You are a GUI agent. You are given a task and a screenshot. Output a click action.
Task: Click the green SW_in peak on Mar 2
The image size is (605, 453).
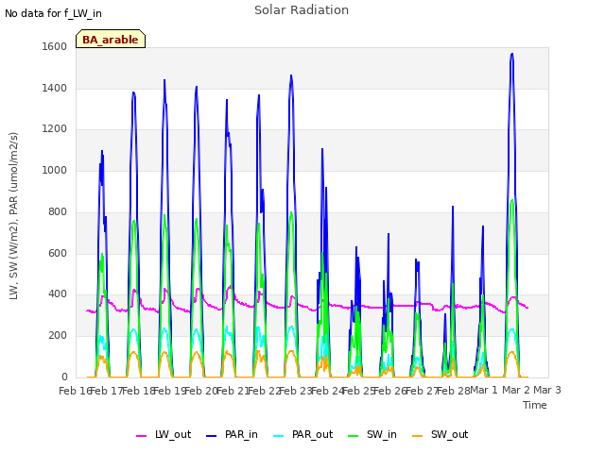pos(512,200)
